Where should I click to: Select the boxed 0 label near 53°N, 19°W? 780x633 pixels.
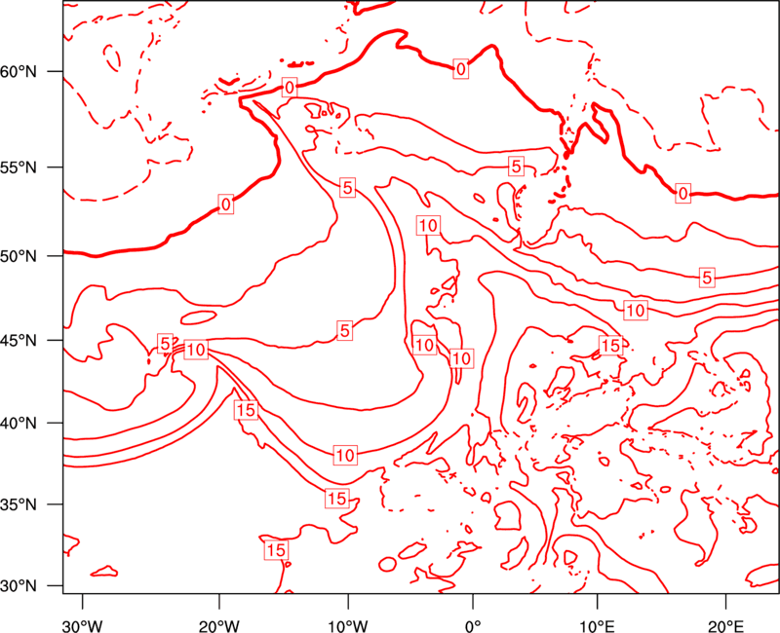click(x=226, y=205)
